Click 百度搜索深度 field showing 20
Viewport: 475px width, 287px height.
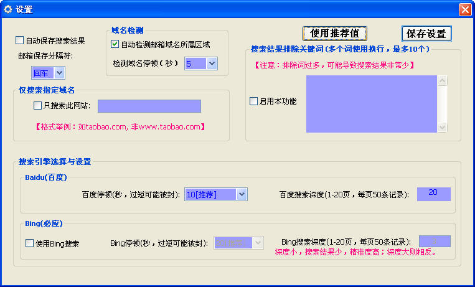pyautogui.click(x=433, y=194)
